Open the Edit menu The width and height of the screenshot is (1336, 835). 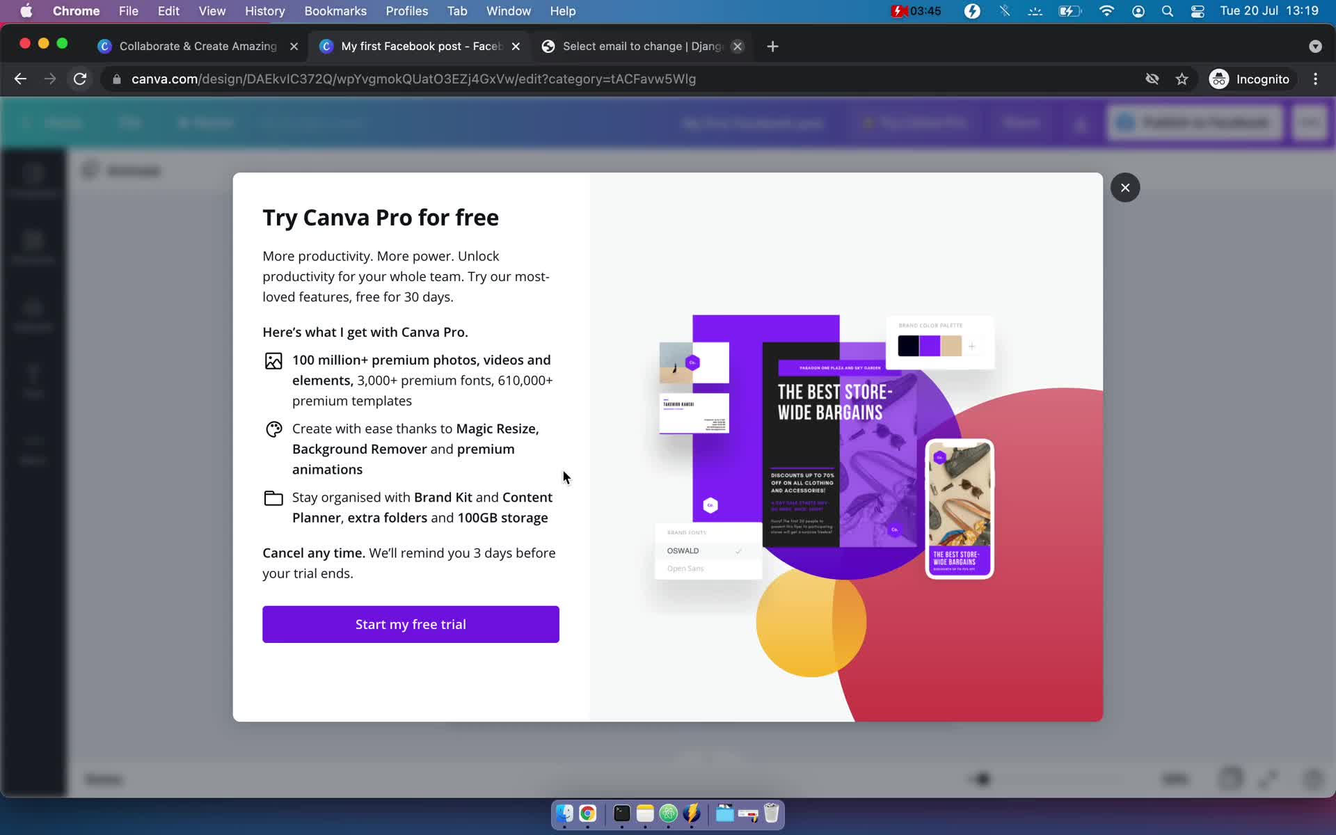[x=168, y=10]
